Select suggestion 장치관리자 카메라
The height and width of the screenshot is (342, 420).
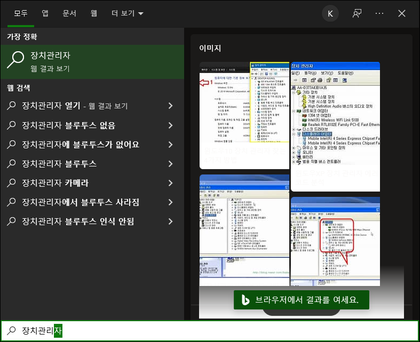92,183
